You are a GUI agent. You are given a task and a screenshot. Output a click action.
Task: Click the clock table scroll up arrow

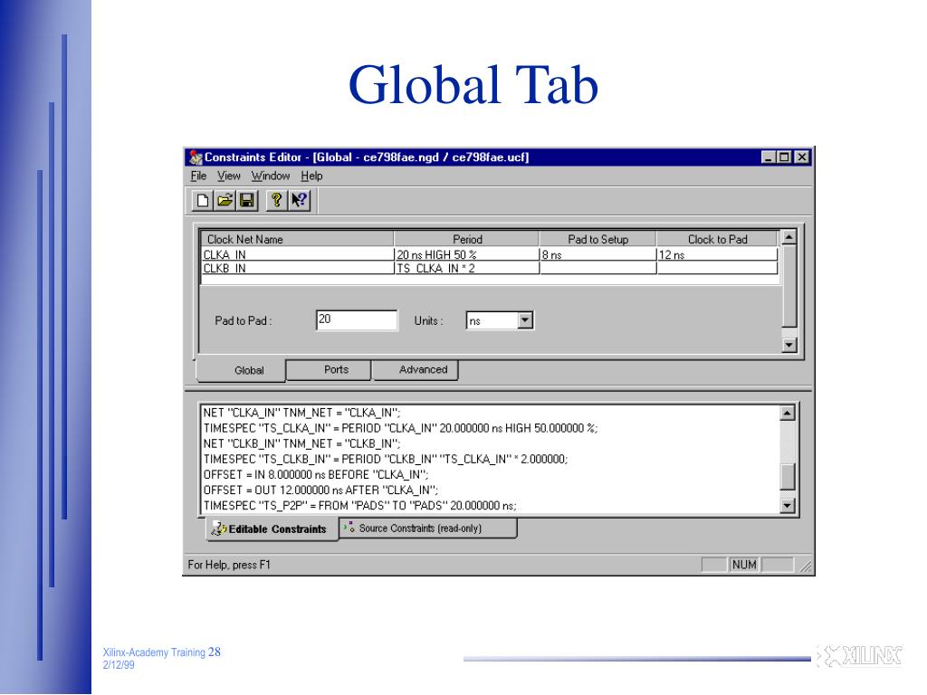[x=789, y=238]
